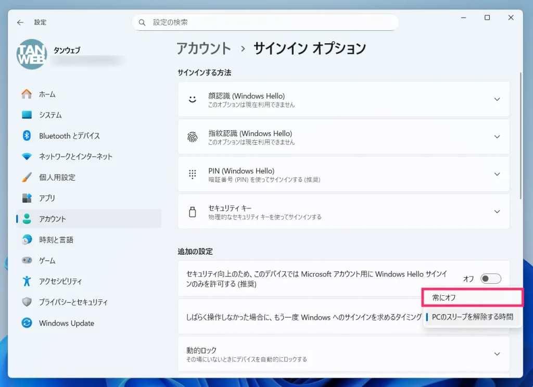Click the Windows Update sync icon
This screenshot has height=387, width=533.
[x=27, y=323]
